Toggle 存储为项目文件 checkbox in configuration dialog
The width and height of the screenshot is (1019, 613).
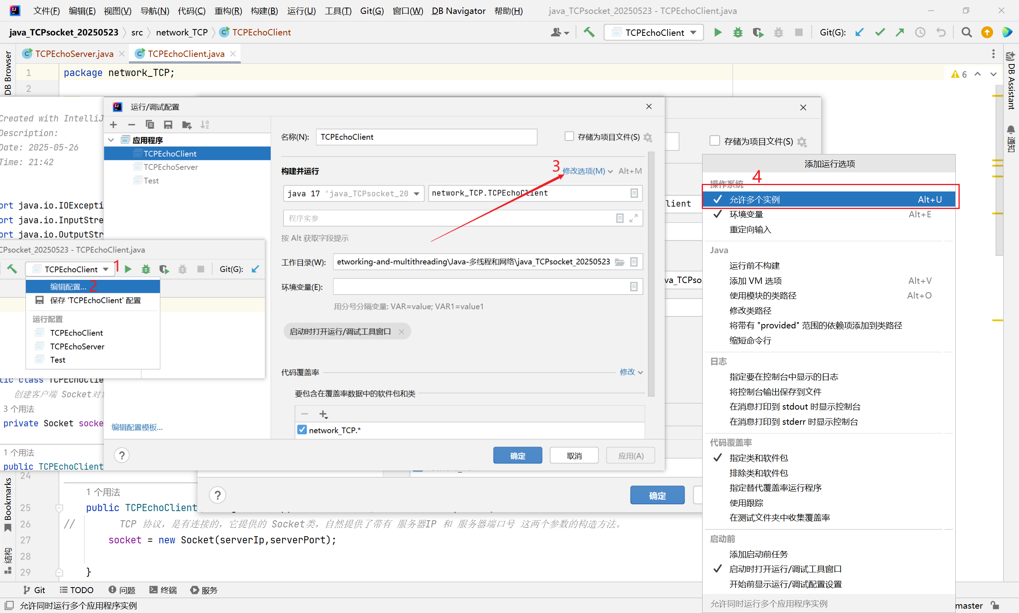(569, 136)
